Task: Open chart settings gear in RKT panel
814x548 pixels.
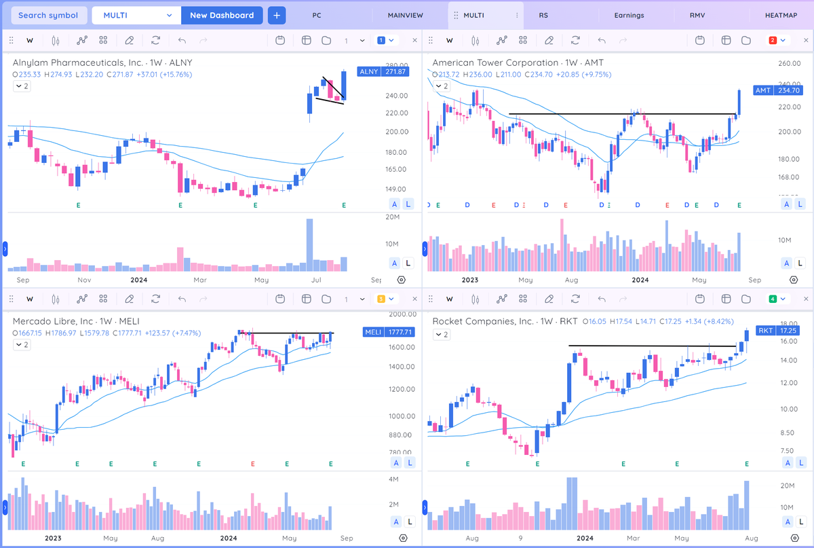Action: pyautogui.click(x=794, y=538)
